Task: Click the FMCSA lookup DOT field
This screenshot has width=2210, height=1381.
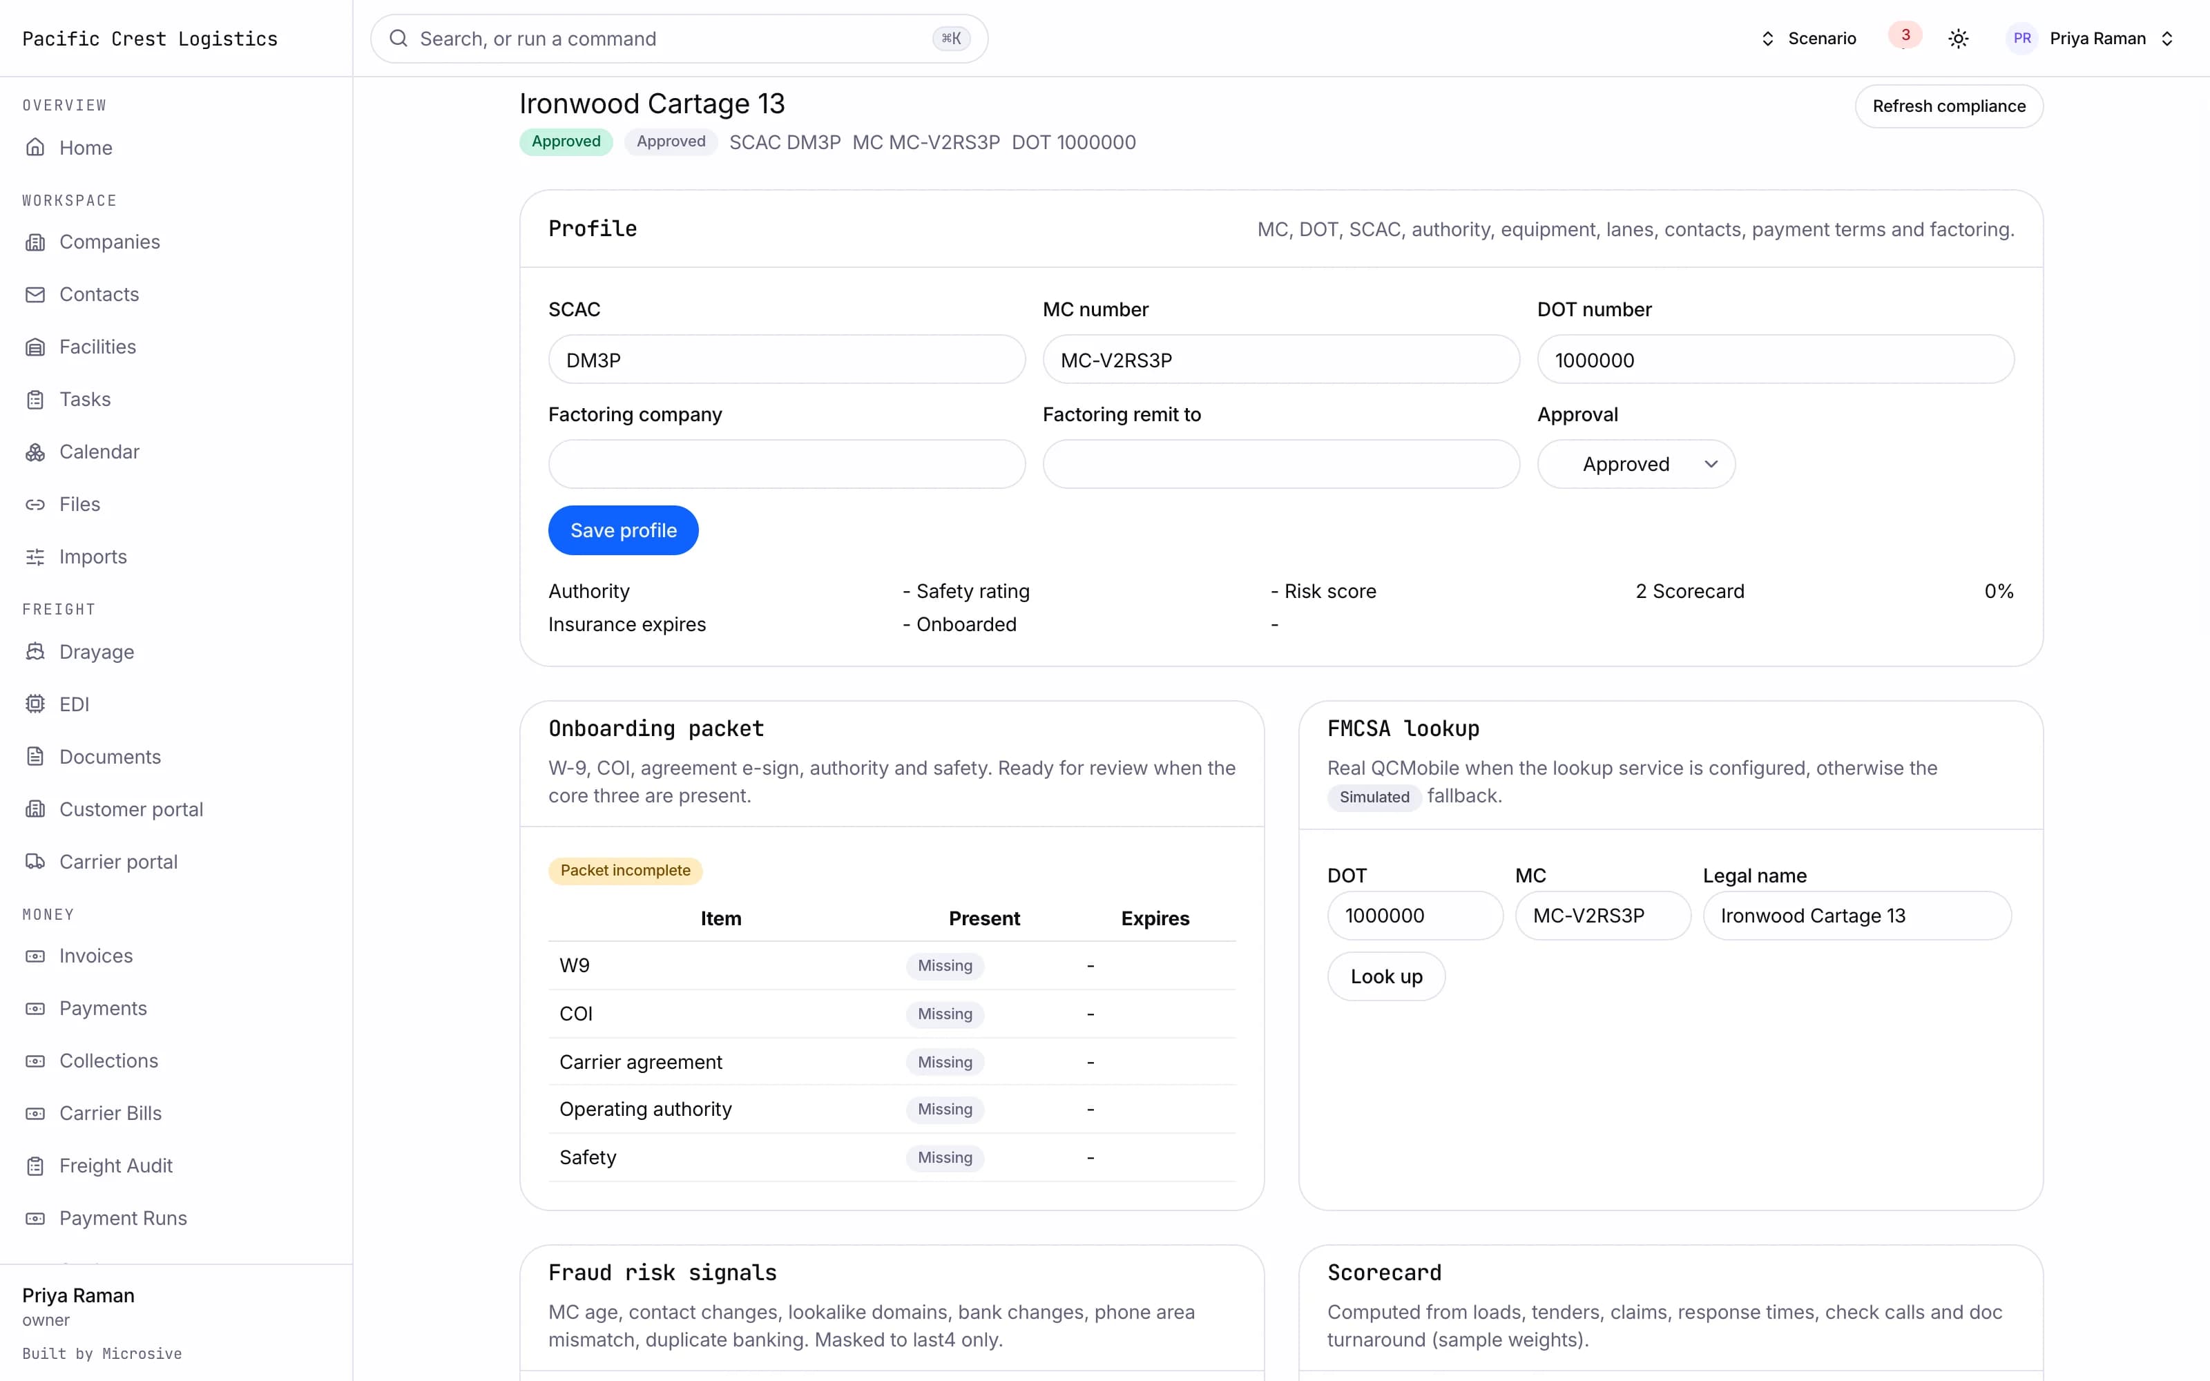Action: [x=1414, y=916]
